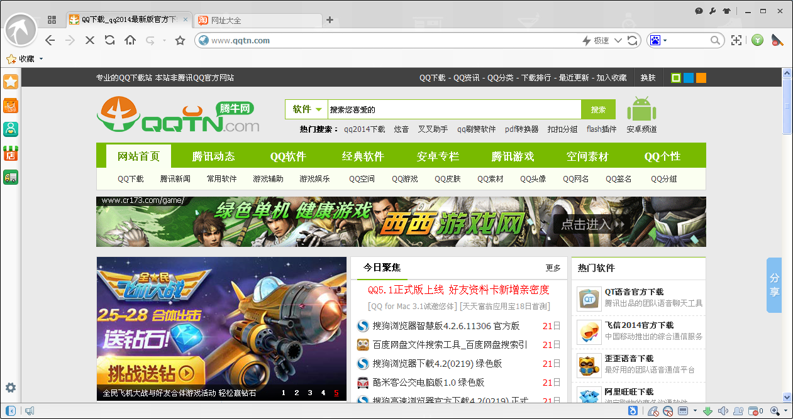Refresh icon inside the address bar
Viewport: 793px width, 419px height.
633,40
